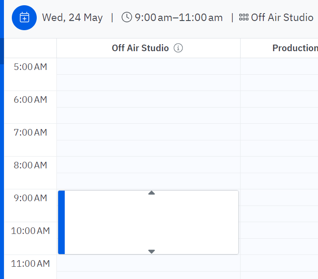Click the blue left edge of the booking block
318x279 pixels.
(x=61, y=222)
